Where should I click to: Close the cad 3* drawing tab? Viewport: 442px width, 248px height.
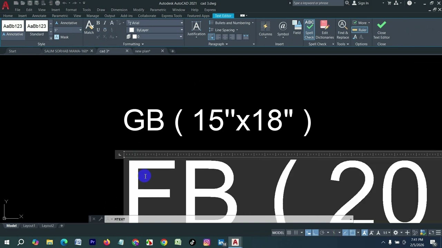tap(127, 51)
